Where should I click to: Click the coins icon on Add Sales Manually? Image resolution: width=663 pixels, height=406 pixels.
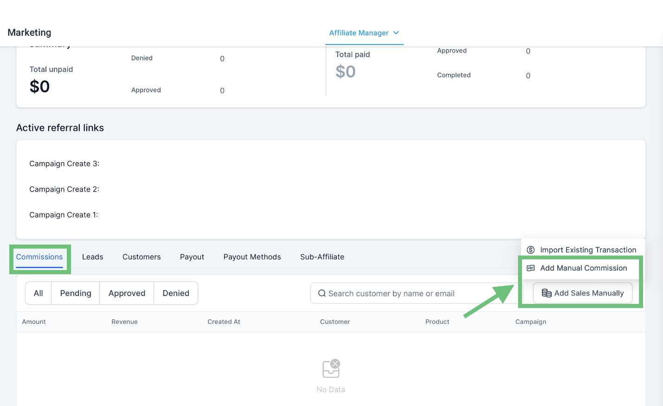547,293
